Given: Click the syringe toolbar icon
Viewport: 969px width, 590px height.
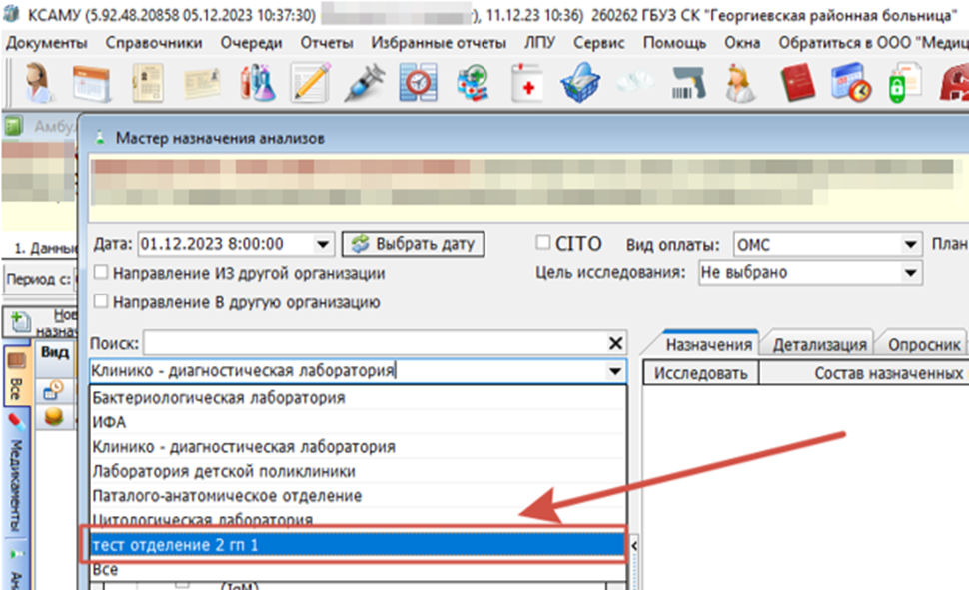Looking at the screenshot, I should click(x=364, y=83).
